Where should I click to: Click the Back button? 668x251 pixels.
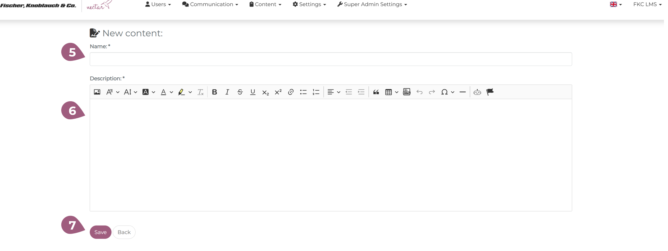[124, 232]
